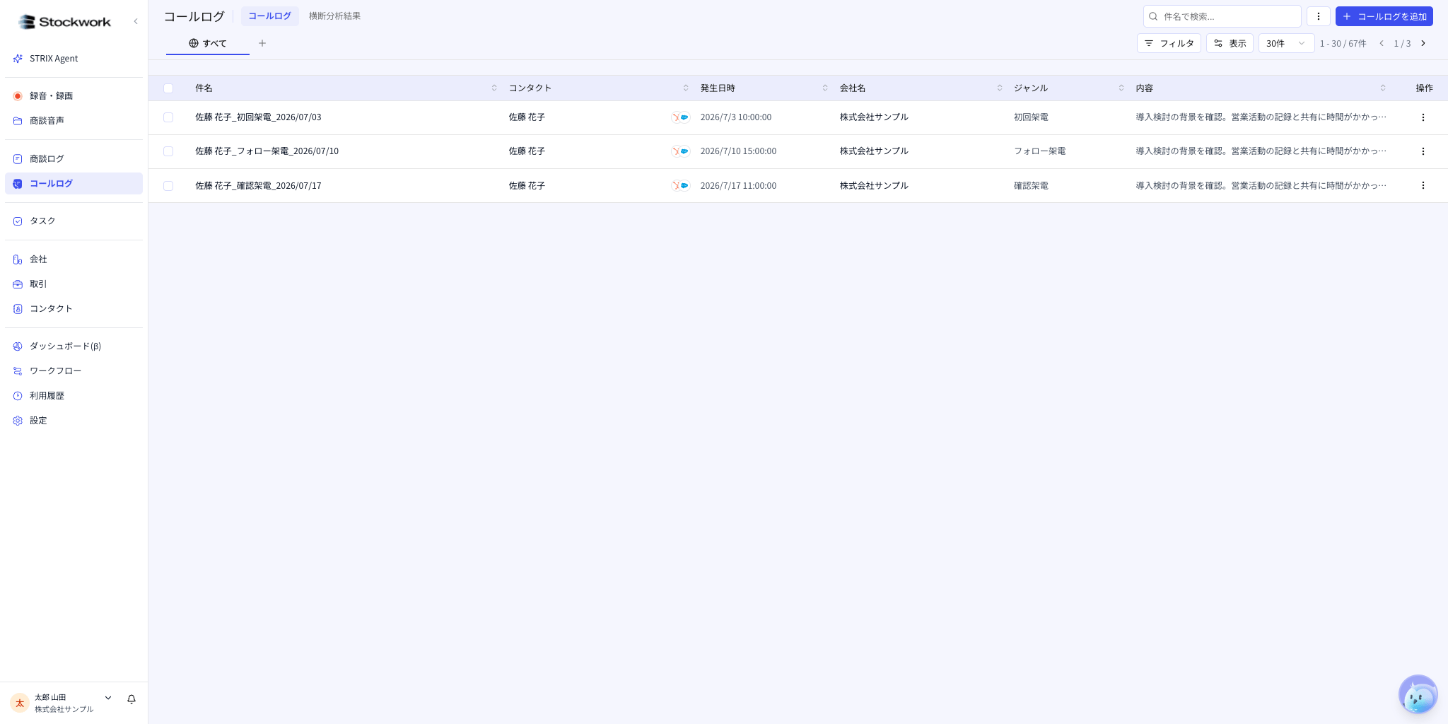Open コンタクト page in the sidebar

(x=74, y=308)
